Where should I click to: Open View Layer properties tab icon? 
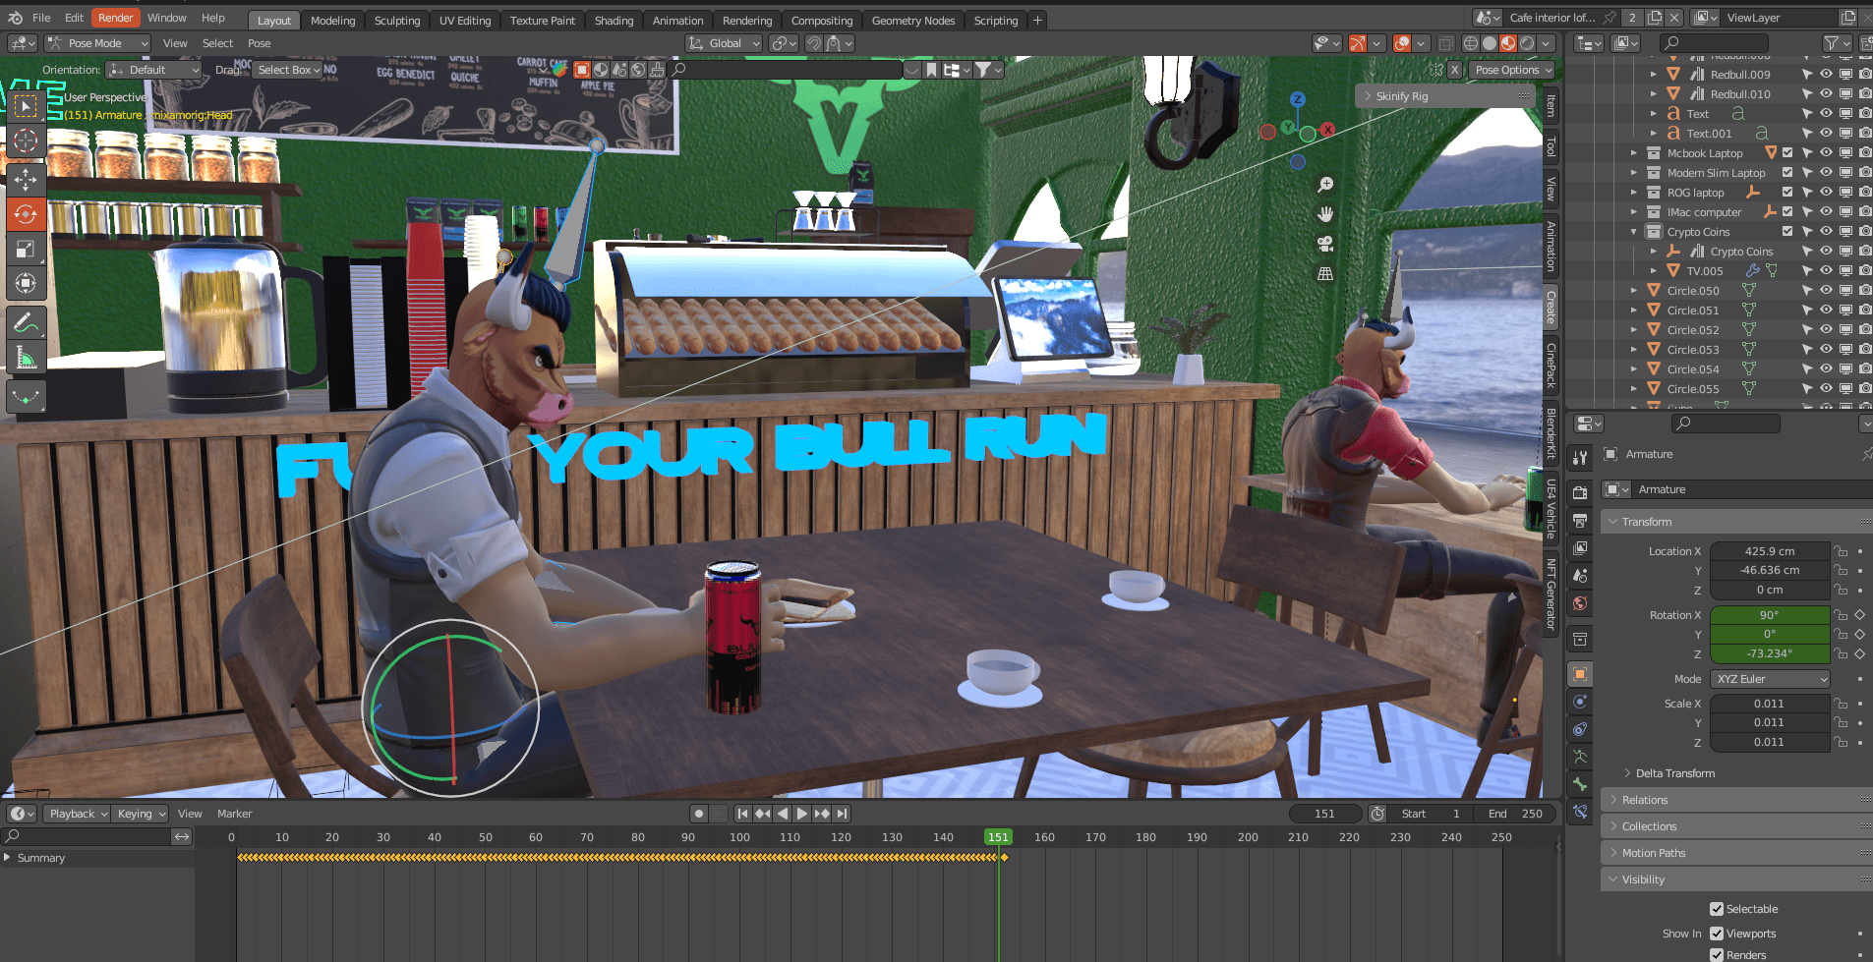coord(1580,547)
